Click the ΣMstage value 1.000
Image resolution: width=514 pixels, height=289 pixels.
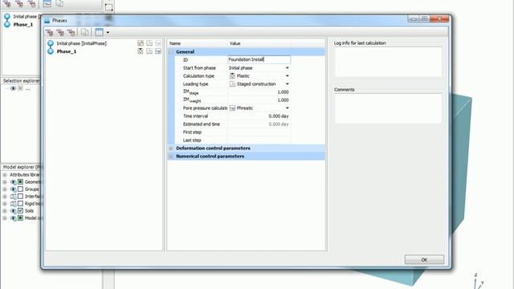pyautogui.click(x=283, y=92)
